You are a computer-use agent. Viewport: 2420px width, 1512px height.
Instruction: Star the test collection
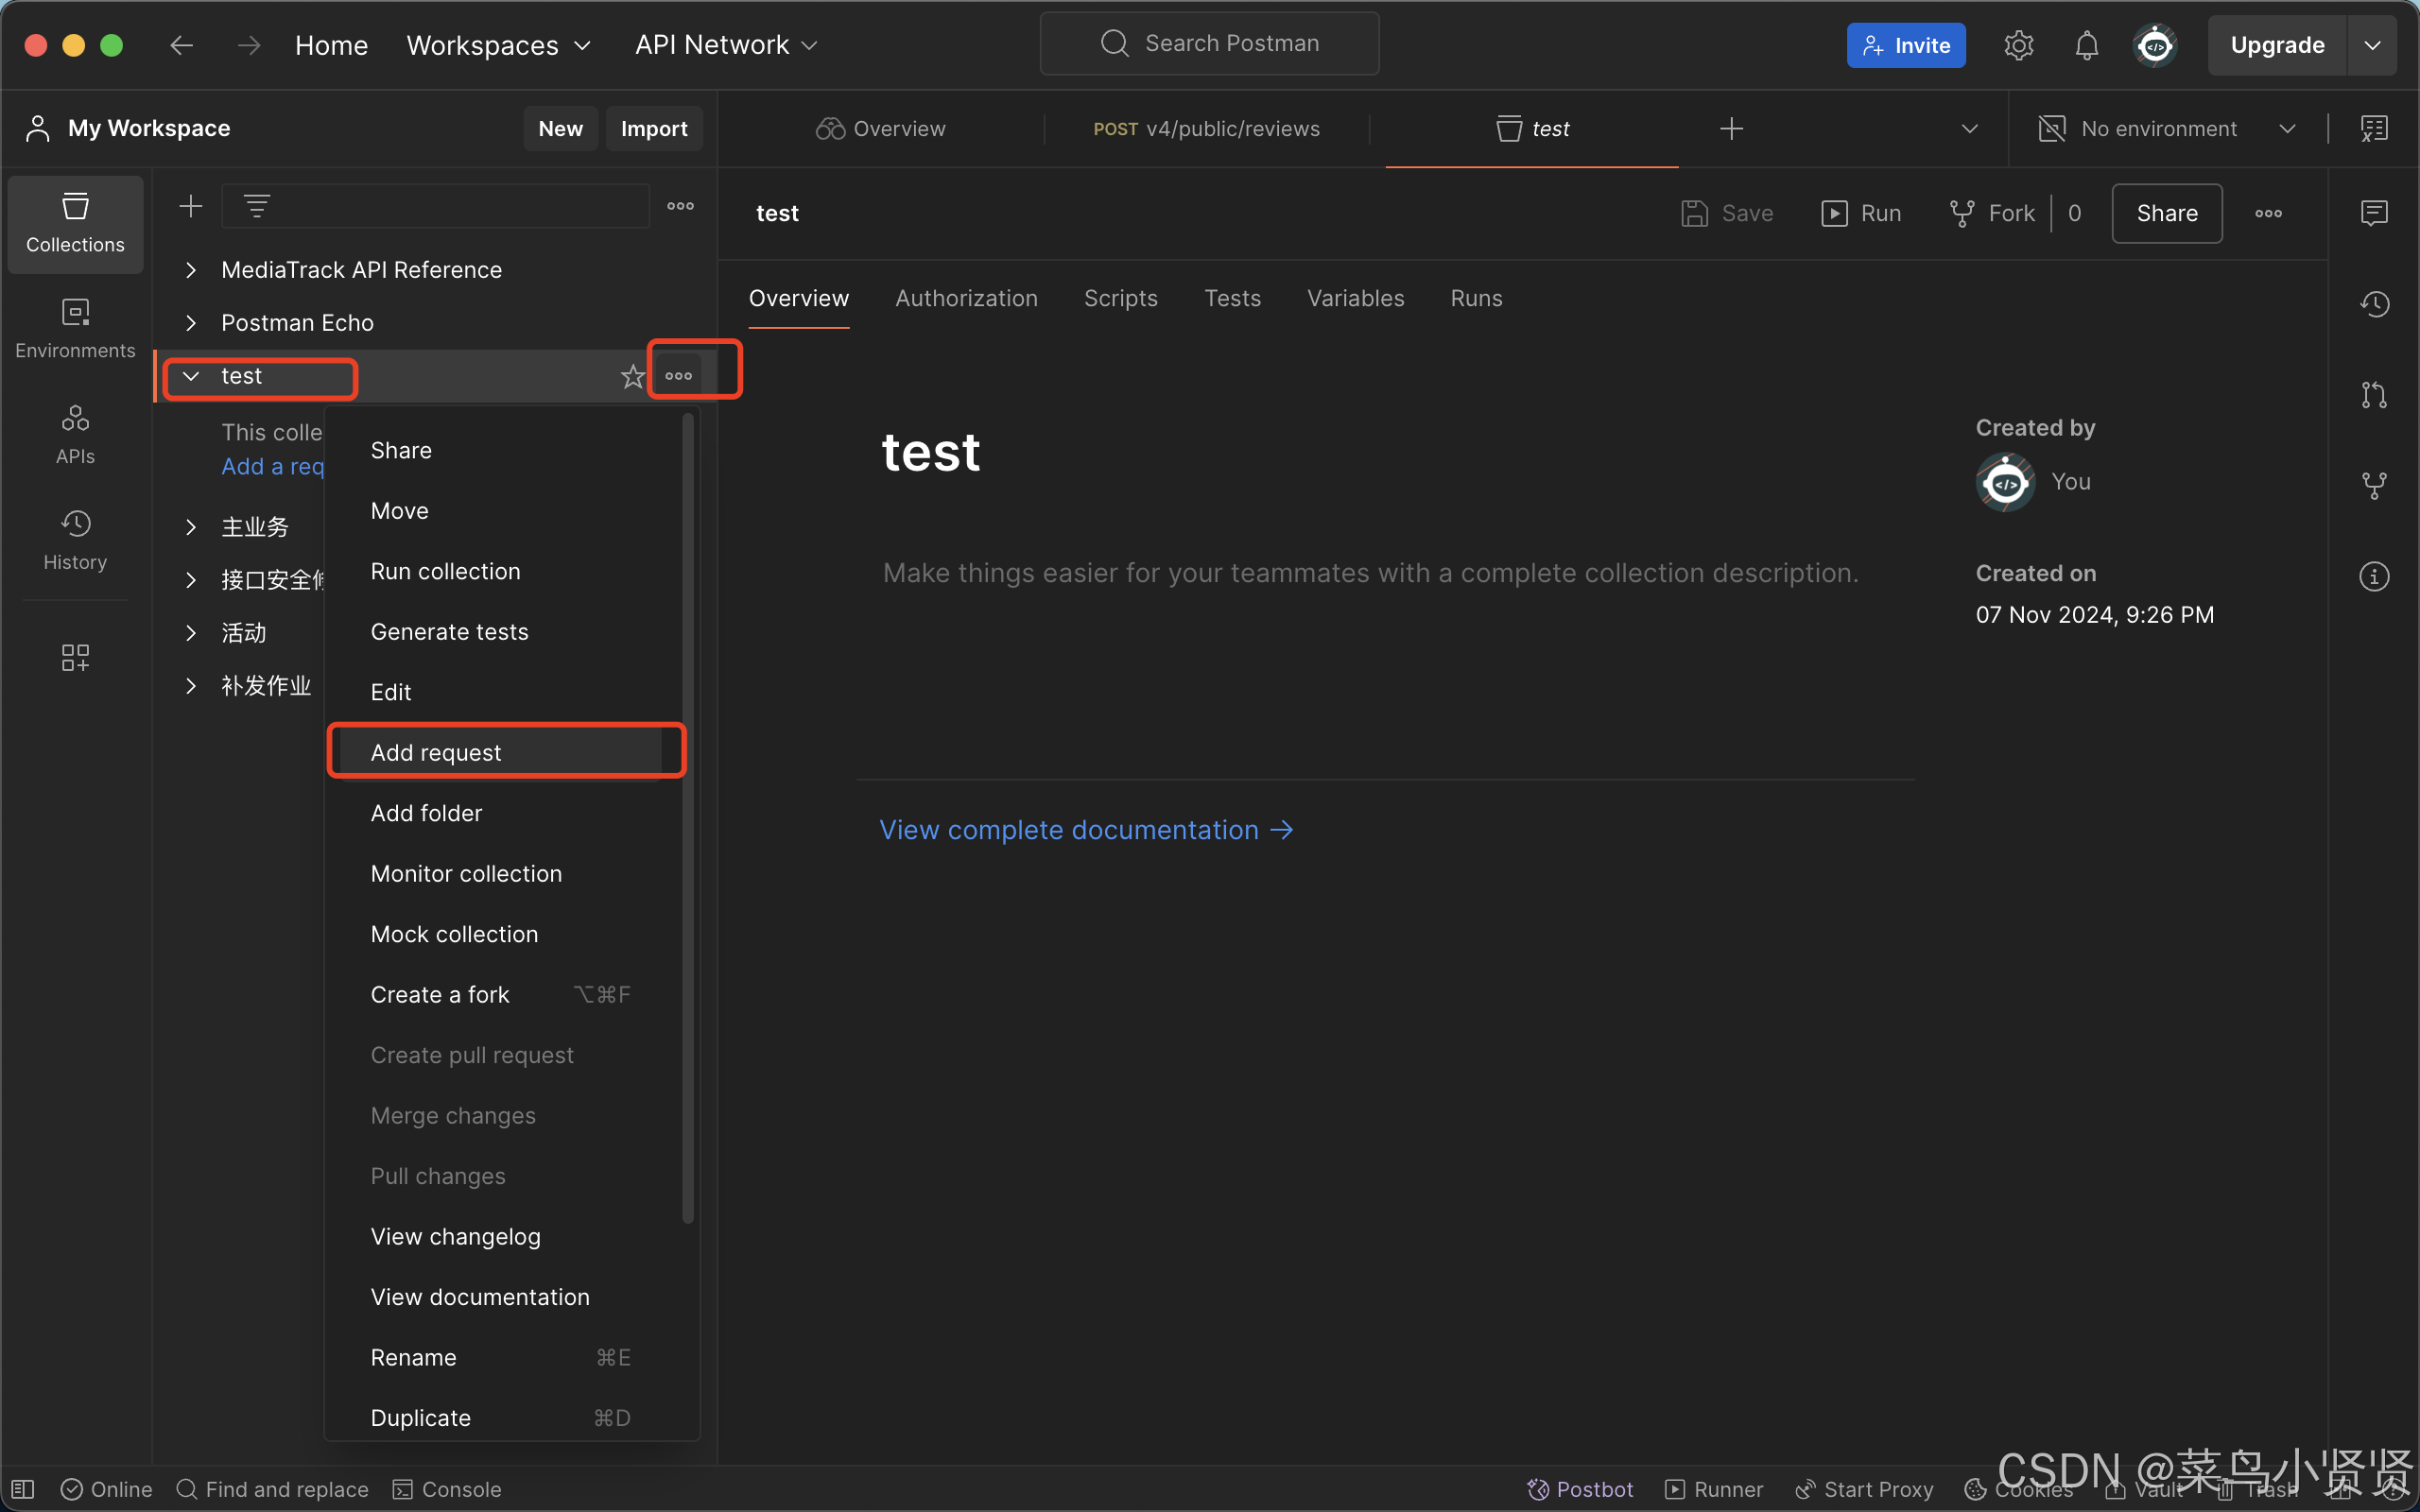[632, 377]
